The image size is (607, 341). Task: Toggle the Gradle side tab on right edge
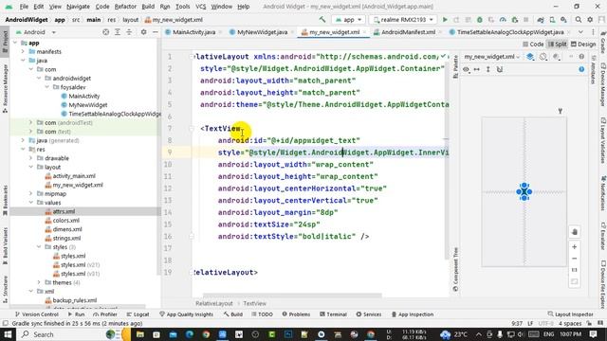pos(603,42)
